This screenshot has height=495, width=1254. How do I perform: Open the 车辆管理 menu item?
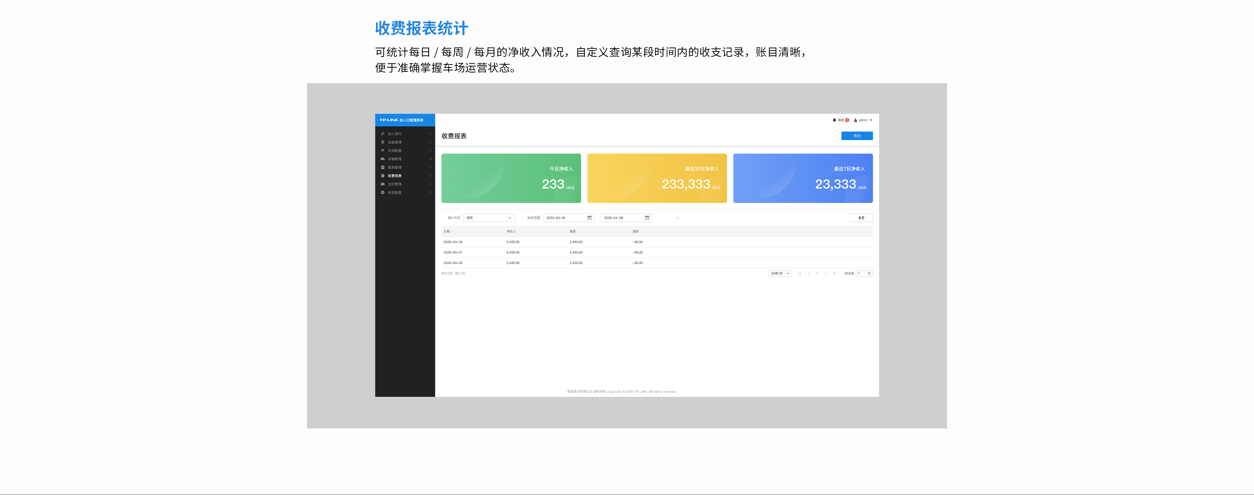tap(405, 159)
